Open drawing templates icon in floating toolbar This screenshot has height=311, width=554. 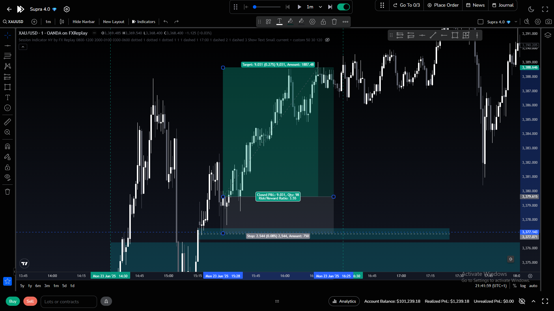tap(268, 22)
